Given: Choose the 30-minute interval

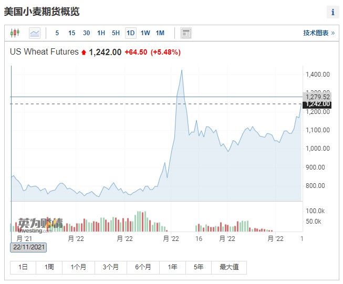Looking at the screenshot, I should [x=87, y=33].
